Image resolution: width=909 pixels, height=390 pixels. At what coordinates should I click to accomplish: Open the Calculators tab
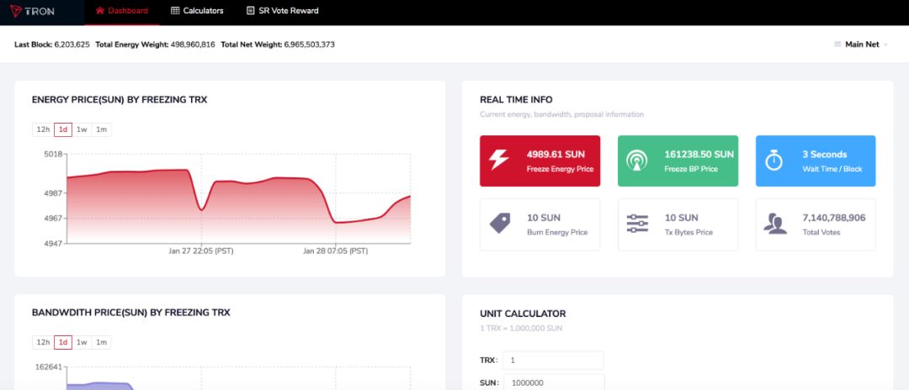pyautogui.click(x=197, y=11)
